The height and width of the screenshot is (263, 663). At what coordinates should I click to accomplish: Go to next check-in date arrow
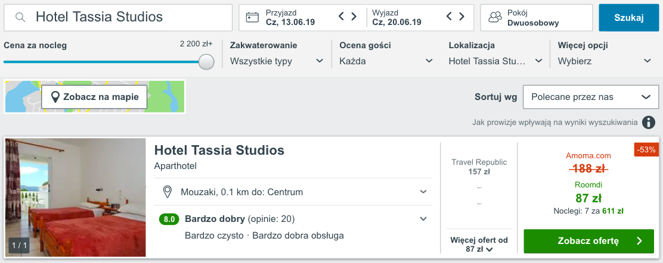[x=354, y=17]
